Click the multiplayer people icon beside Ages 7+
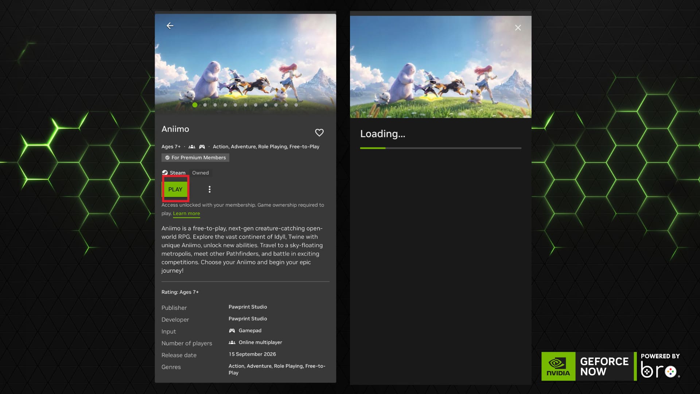Image resolution: width=700 pixels, height=394 pixels. 192,147
